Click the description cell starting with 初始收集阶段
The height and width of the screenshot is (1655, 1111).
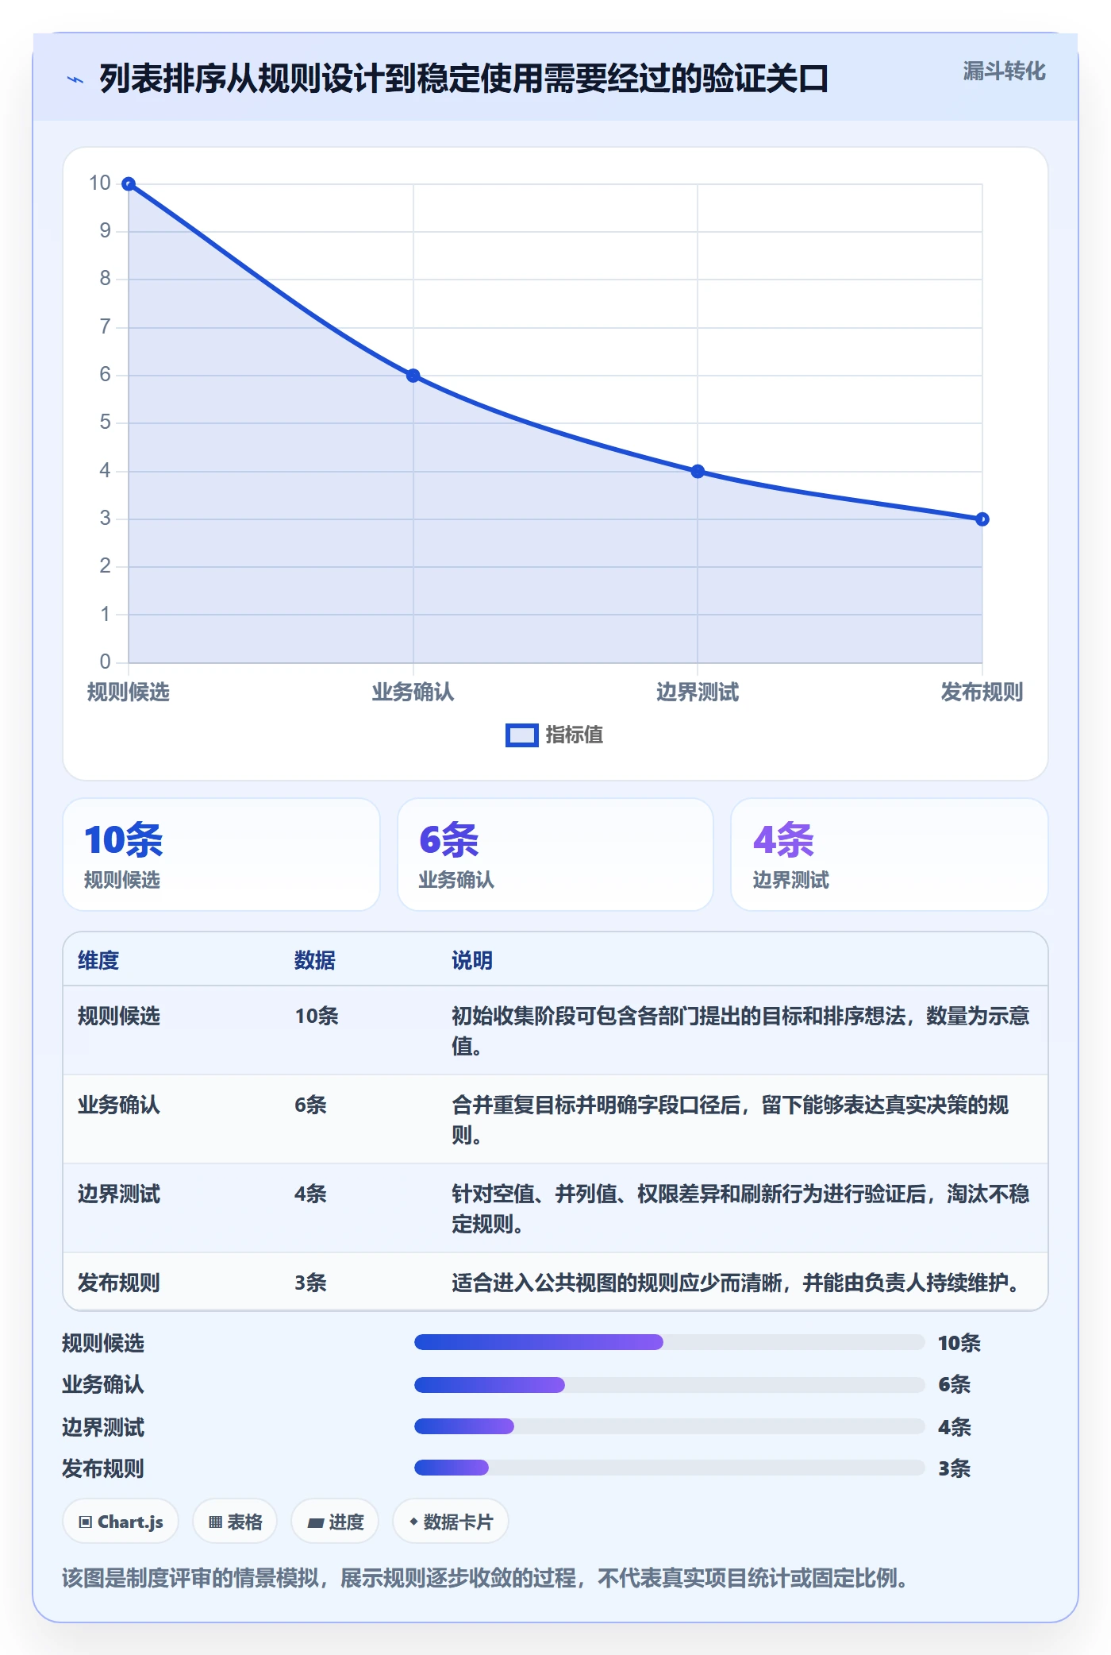pyautogui.click(x=741, y=1032)
